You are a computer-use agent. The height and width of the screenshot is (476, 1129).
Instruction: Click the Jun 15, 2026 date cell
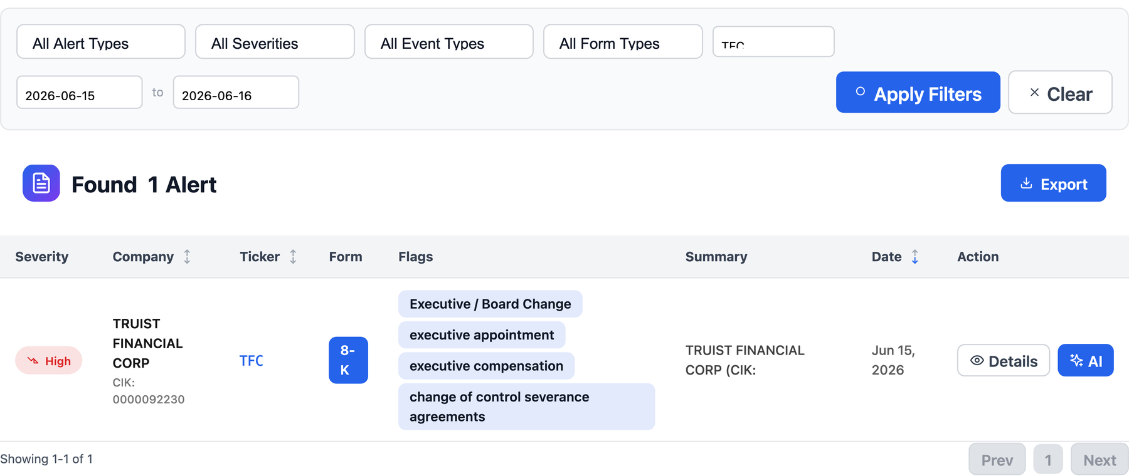pos(893,360)
